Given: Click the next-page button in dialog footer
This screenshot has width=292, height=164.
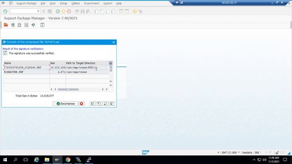Looking at the screenshot, I should point(105,103).
